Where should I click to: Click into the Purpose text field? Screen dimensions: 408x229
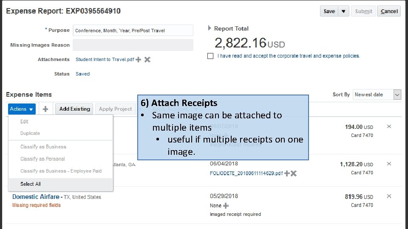(133, 31)
